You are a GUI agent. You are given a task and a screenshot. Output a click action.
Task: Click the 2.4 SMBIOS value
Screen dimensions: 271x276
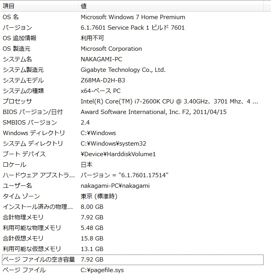point(85,123)
